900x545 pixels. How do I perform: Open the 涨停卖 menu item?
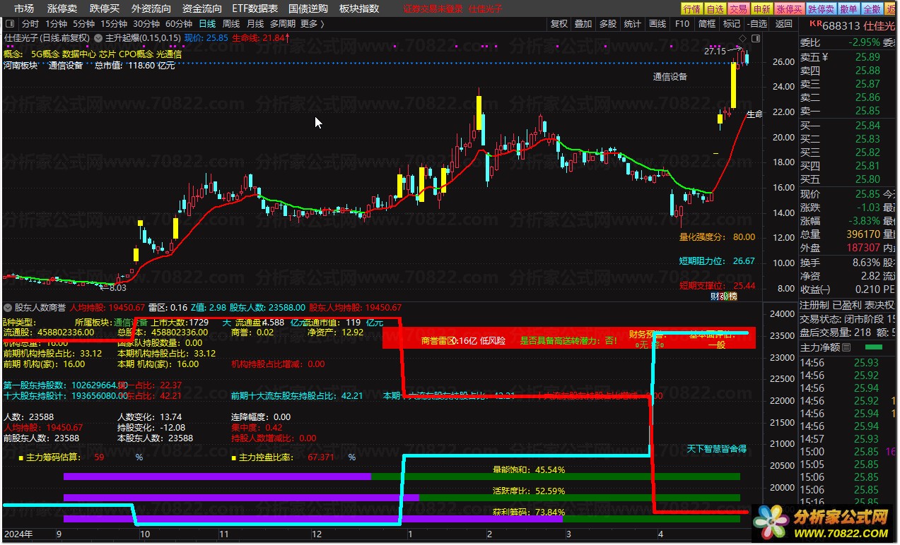(x=62, y=8)
